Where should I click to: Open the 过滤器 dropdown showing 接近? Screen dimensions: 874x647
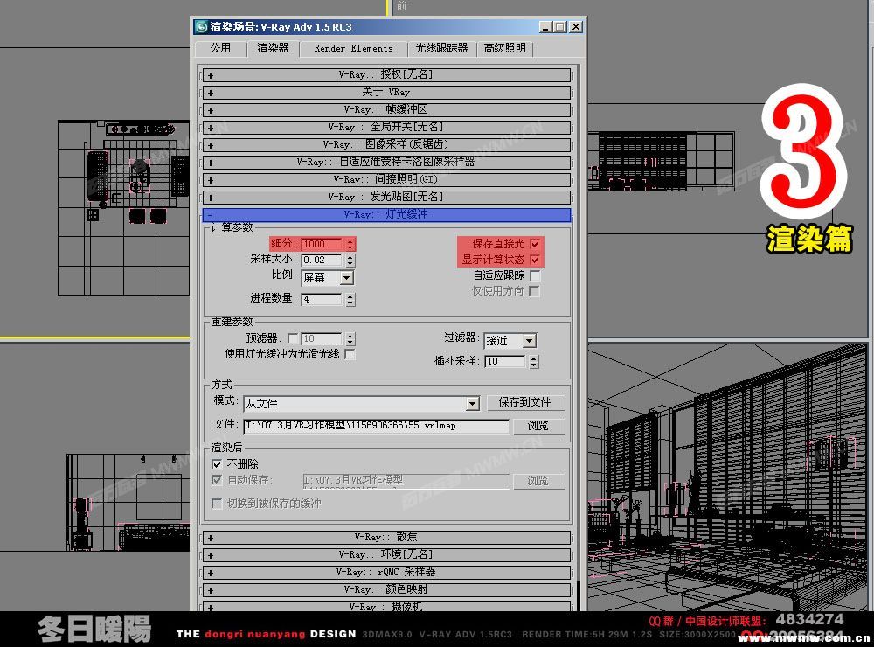click(510, 340)
